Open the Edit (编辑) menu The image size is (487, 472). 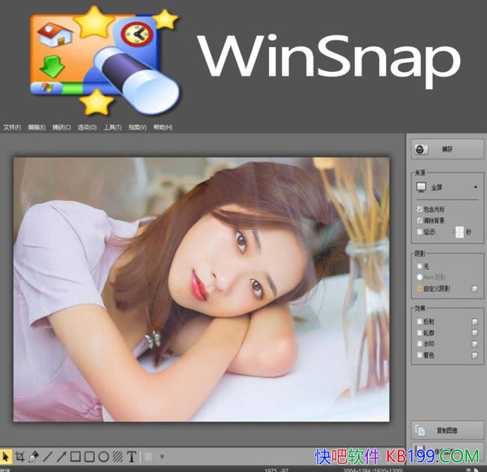pyautogui.click(x=37, y=127)
